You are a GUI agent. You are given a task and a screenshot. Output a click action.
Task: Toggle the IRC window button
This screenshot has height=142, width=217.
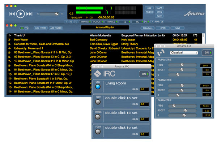point(137,22)
